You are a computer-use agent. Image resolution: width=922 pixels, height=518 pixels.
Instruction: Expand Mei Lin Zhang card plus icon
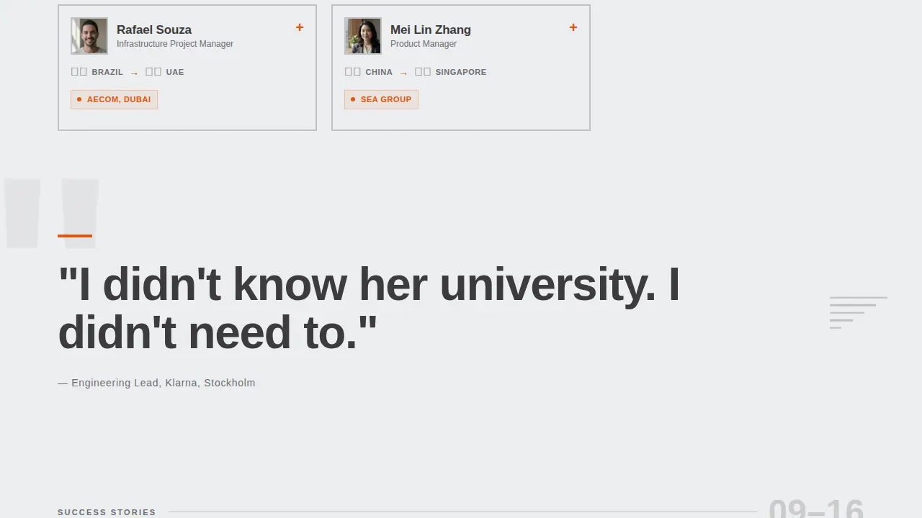coord(573,27)
